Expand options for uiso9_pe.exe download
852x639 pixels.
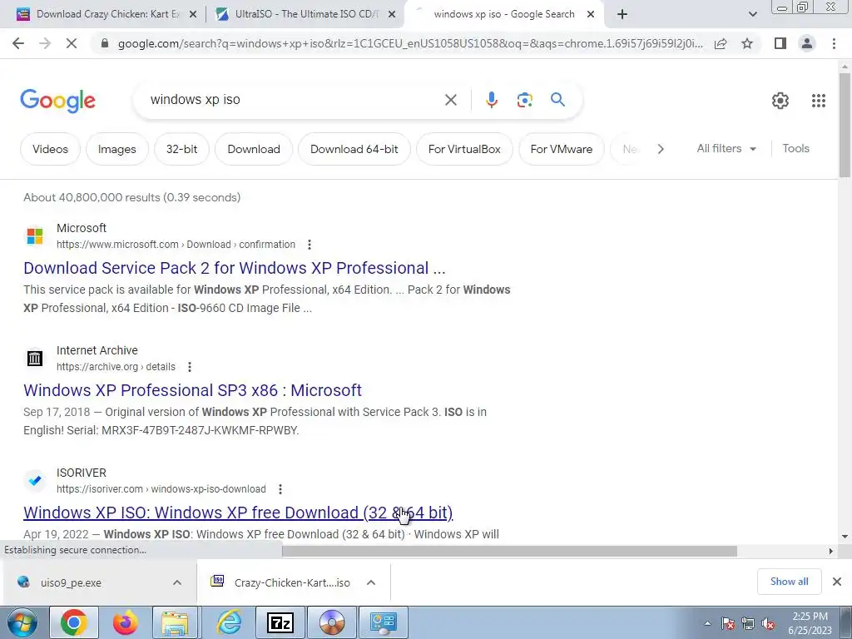[x=177, y=582]
